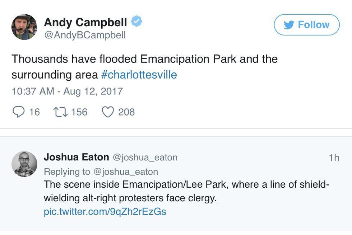This screenshot has height=235, width=352.
Task: Open the @AndyBCampbell handle
Action: (x=85, y=35)
